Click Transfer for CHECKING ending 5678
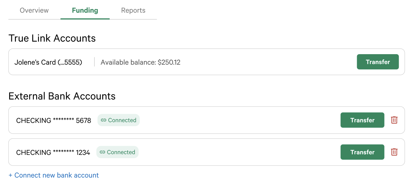The image size is (414, 185). tap(362, 120)
